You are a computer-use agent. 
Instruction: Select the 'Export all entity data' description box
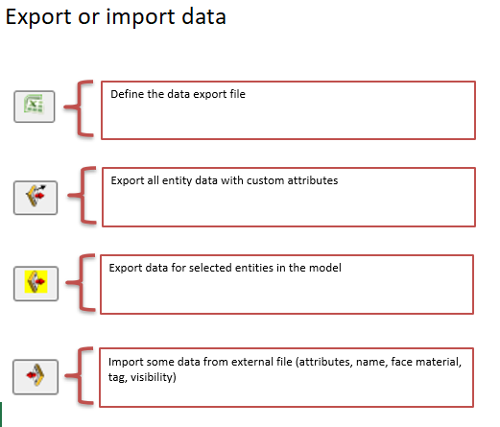click(289, 197)
